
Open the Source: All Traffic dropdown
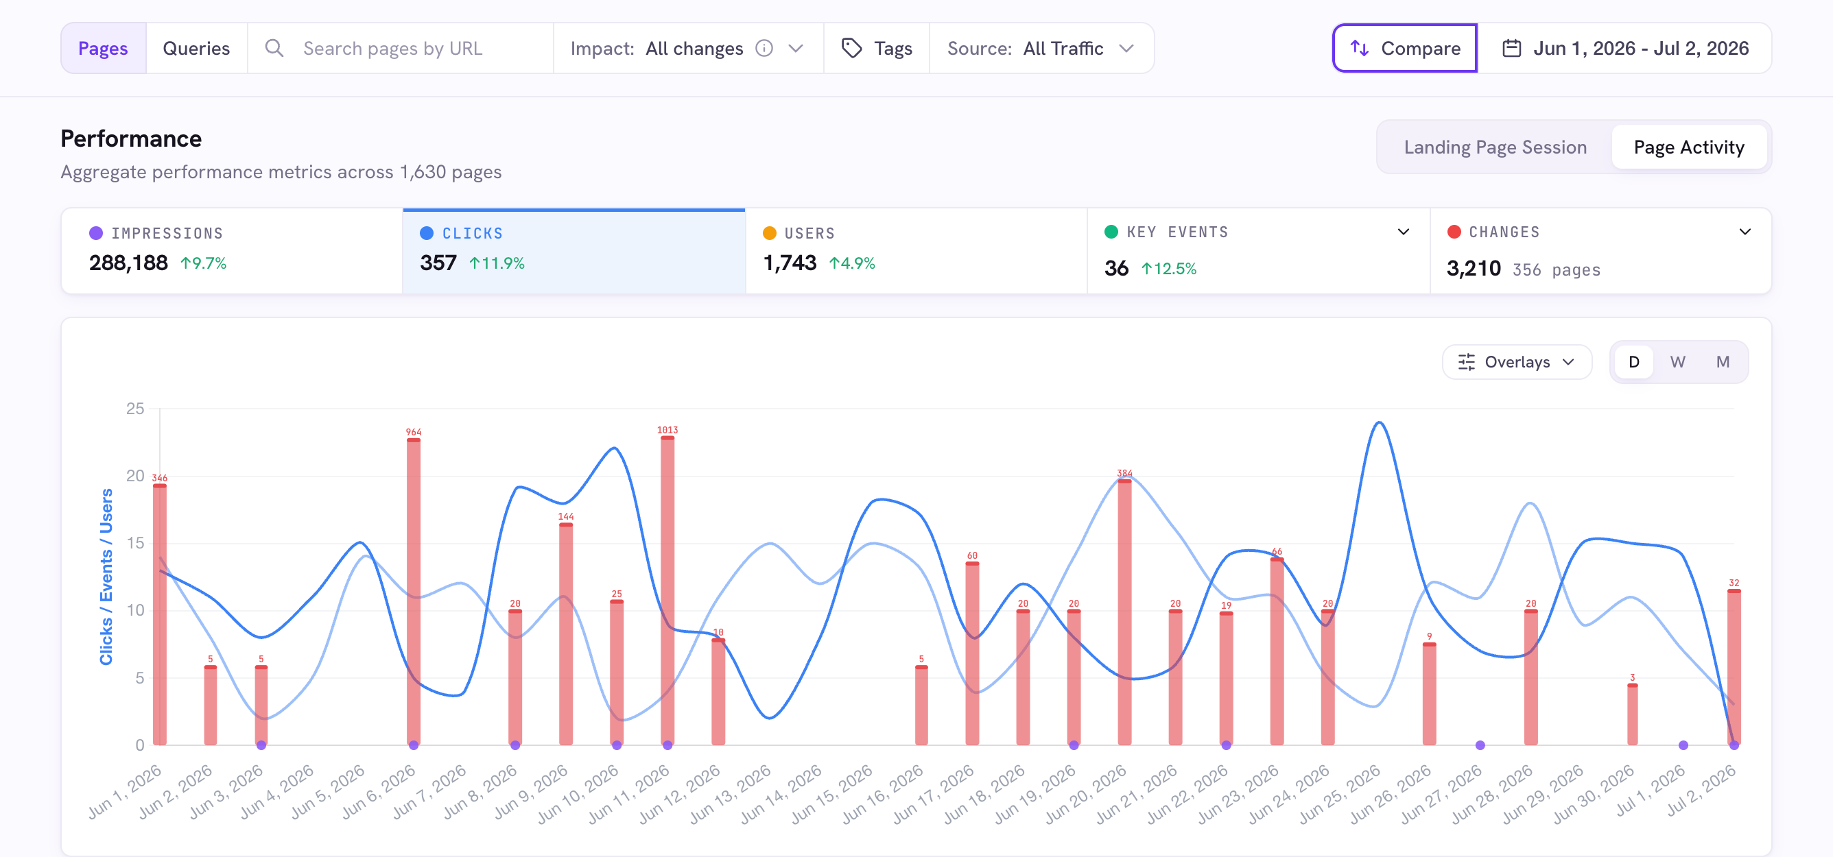point(1041,49)
